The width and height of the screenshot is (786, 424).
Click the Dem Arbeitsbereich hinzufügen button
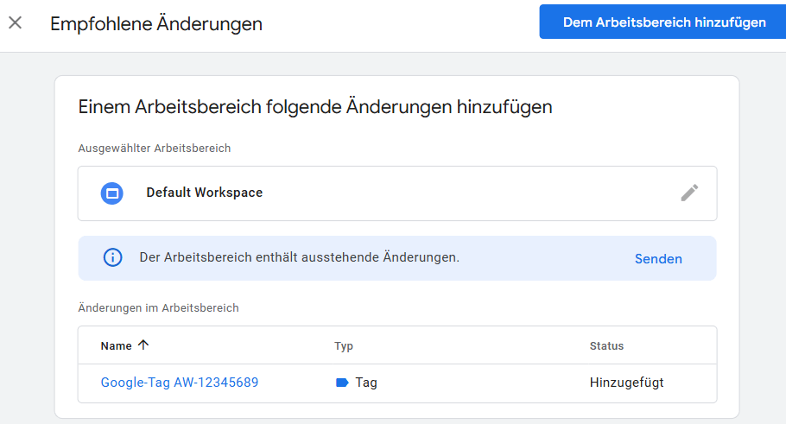coord(663,22)
